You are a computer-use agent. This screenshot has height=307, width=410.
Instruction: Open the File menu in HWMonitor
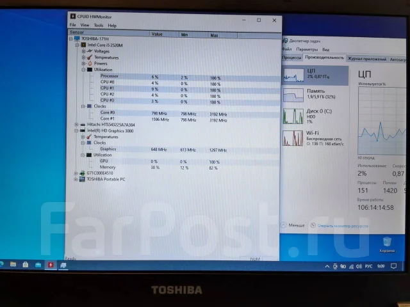click(x=72, y=25)
